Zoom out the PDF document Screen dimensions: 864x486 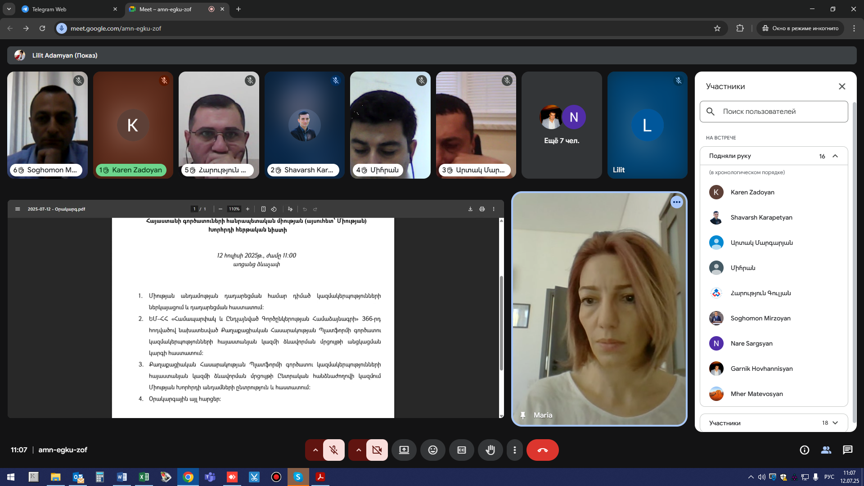click(220, 209)
